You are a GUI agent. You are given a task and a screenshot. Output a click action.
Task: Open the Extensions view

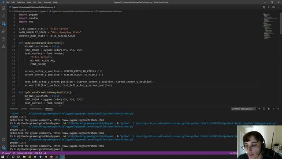coord(4,38)
